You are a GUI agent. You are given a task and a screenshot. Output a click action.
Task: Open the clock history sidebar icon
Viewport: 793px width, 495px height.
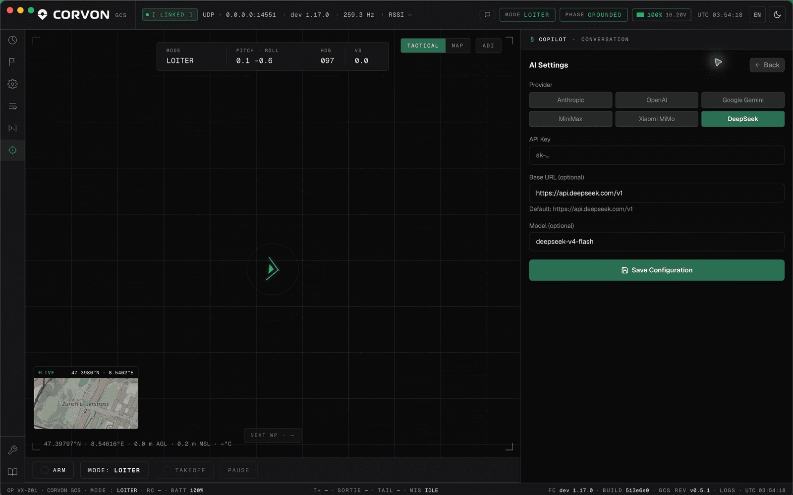click(12, 40)
